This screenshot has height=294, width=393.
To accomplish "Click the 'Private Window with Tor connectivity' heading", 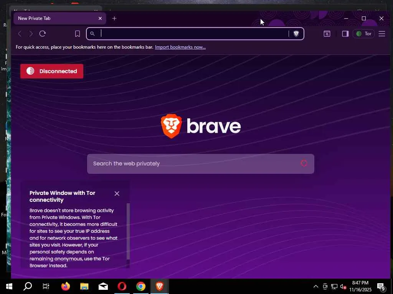I will 63,196.
